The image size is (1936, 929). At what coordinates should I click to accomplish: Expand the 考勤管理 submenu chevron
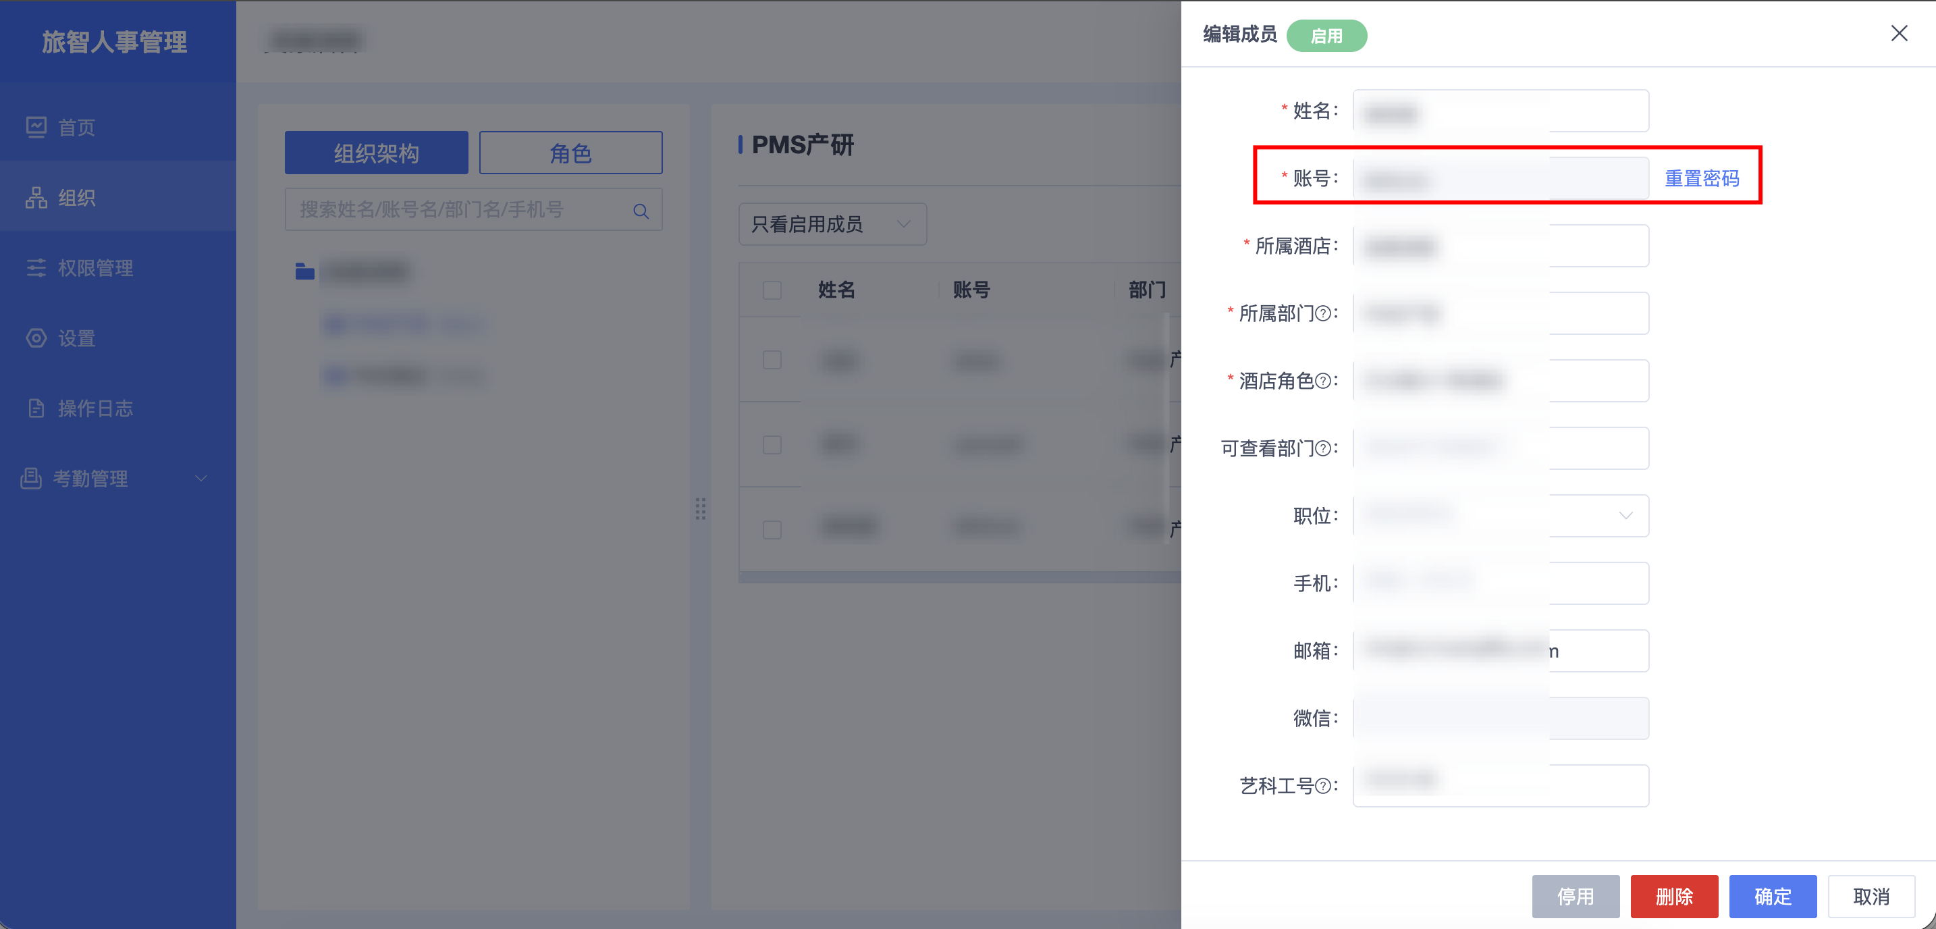(x=200, y=478)
